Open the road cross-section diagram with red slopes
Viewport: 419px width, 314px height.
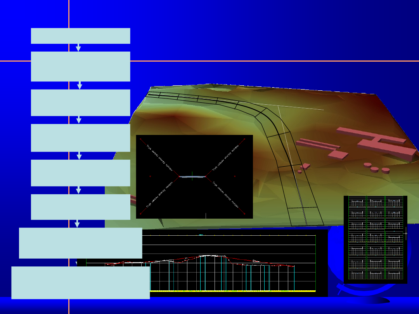pos(194,176)
